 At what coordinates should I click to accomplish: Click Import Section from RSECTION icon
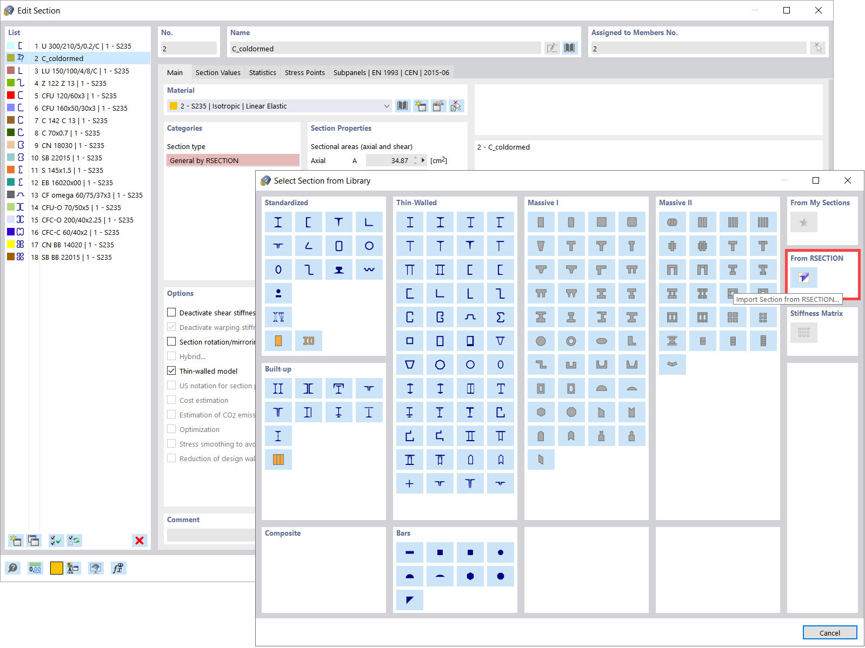pos(805,278)
